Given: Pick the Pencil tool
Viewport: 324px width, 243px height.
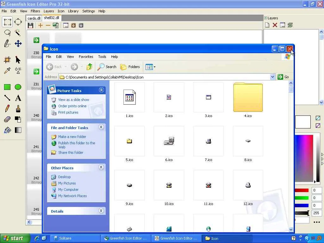Looking at the screenshot, I should (7, 109).
